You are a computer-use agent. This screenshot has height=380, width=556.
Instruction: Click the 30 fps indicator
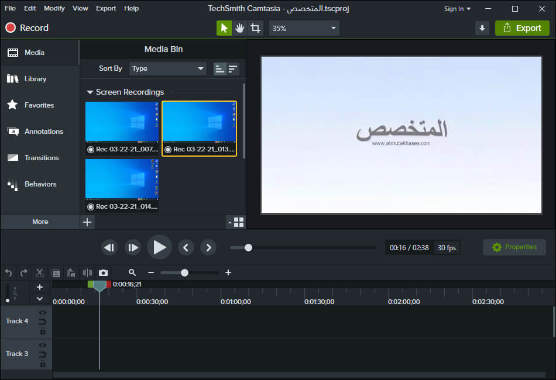pyautogui.click(x=447, y=247)
